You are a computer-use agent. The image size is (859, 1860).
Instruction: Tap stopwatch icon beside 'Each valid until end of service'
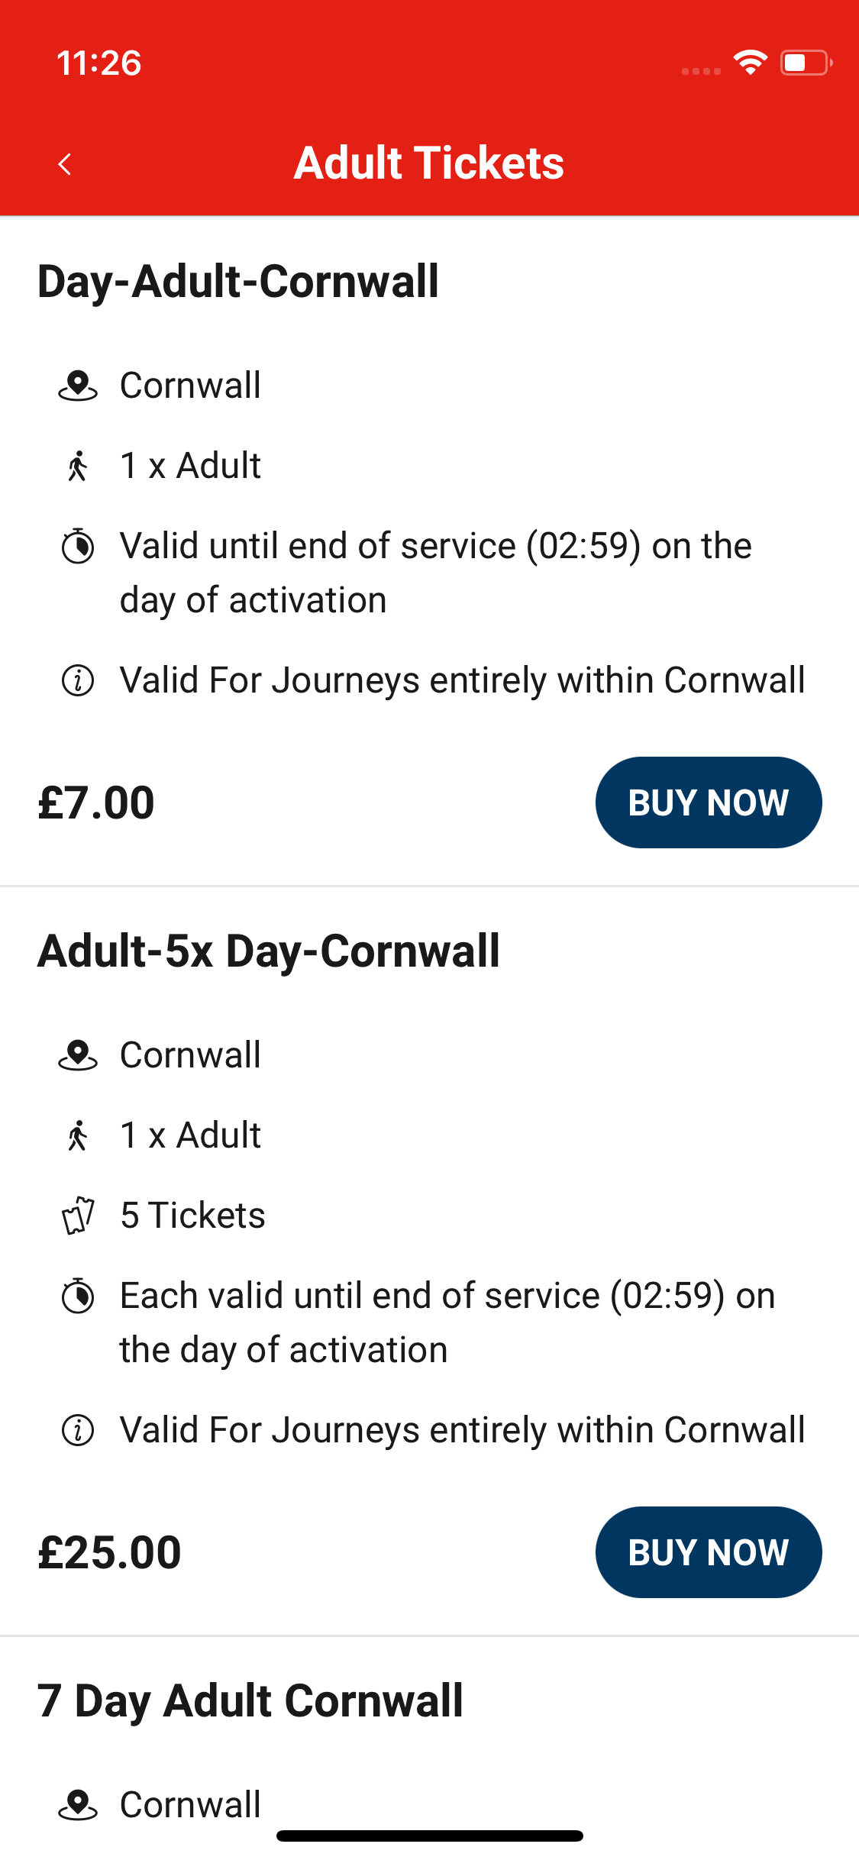point(78,1296)
